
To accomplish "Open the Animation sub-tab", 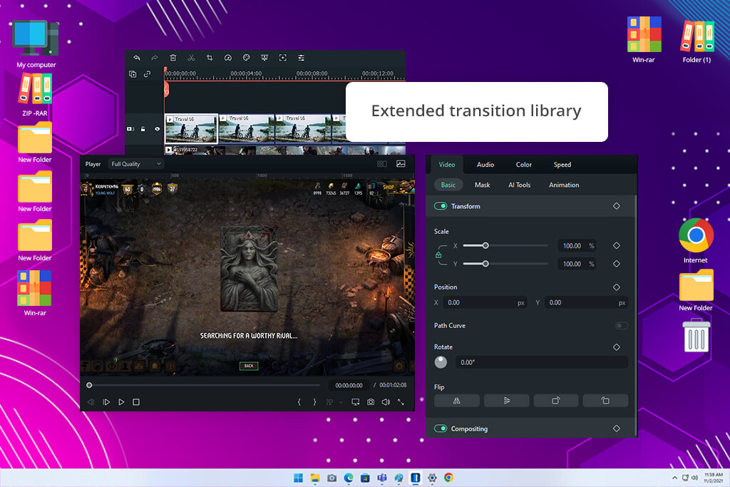I will (564, 185).
